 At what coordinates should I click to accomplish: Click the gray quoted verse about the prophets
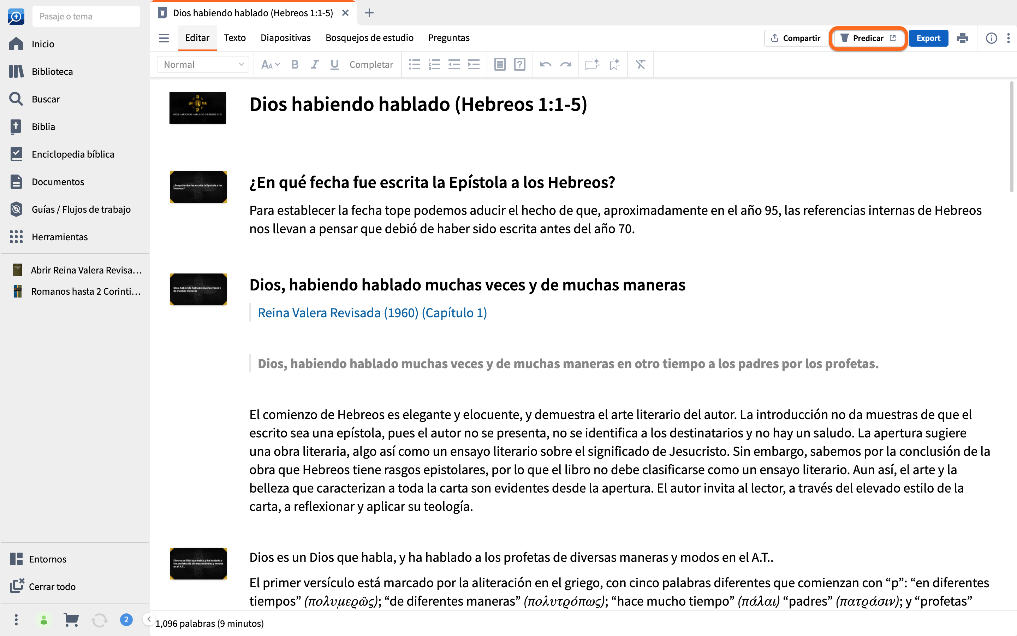click(568, 364)
